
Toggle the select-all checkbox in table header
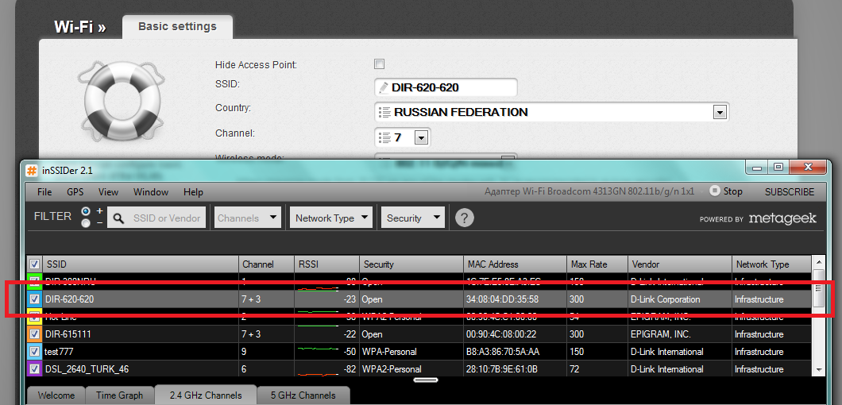tap(34, 264)
